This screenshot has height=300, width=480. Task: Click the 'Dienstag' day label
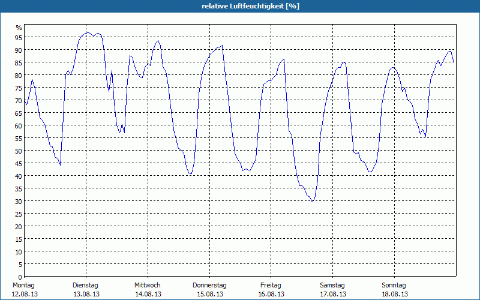pyautogui.click(x=85, y=286)
